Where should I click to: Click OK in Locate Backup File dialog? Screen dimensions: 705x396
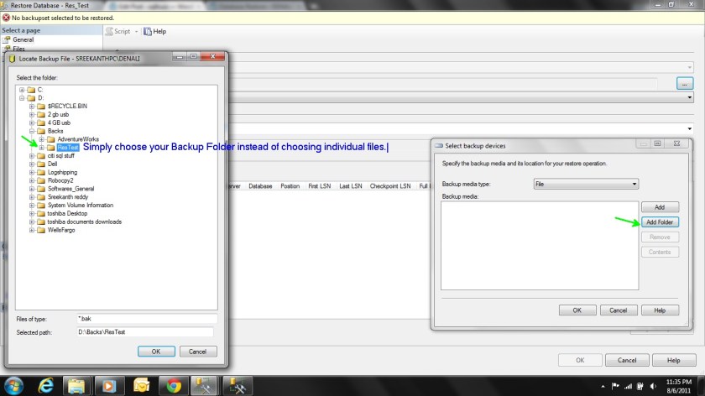[155, 352]
